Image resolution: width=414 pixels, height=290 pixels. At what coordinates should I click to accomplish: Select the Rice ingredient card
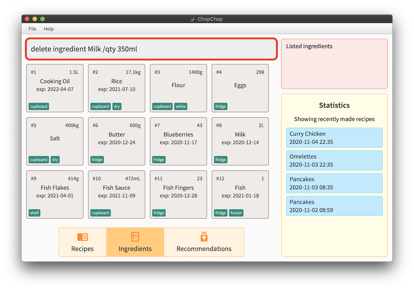[x=117, y=88]
